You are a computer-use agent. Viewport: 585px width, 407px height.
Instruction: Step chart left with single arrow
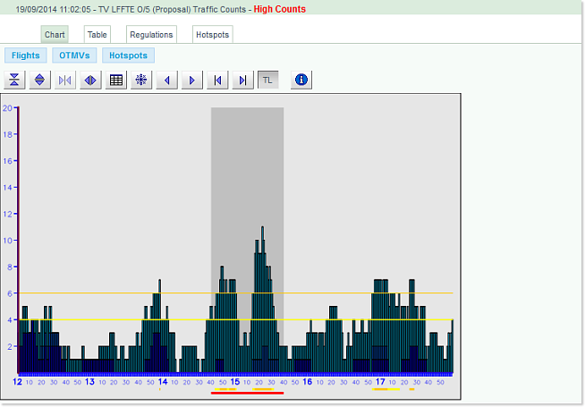click(x=166, y=81)
